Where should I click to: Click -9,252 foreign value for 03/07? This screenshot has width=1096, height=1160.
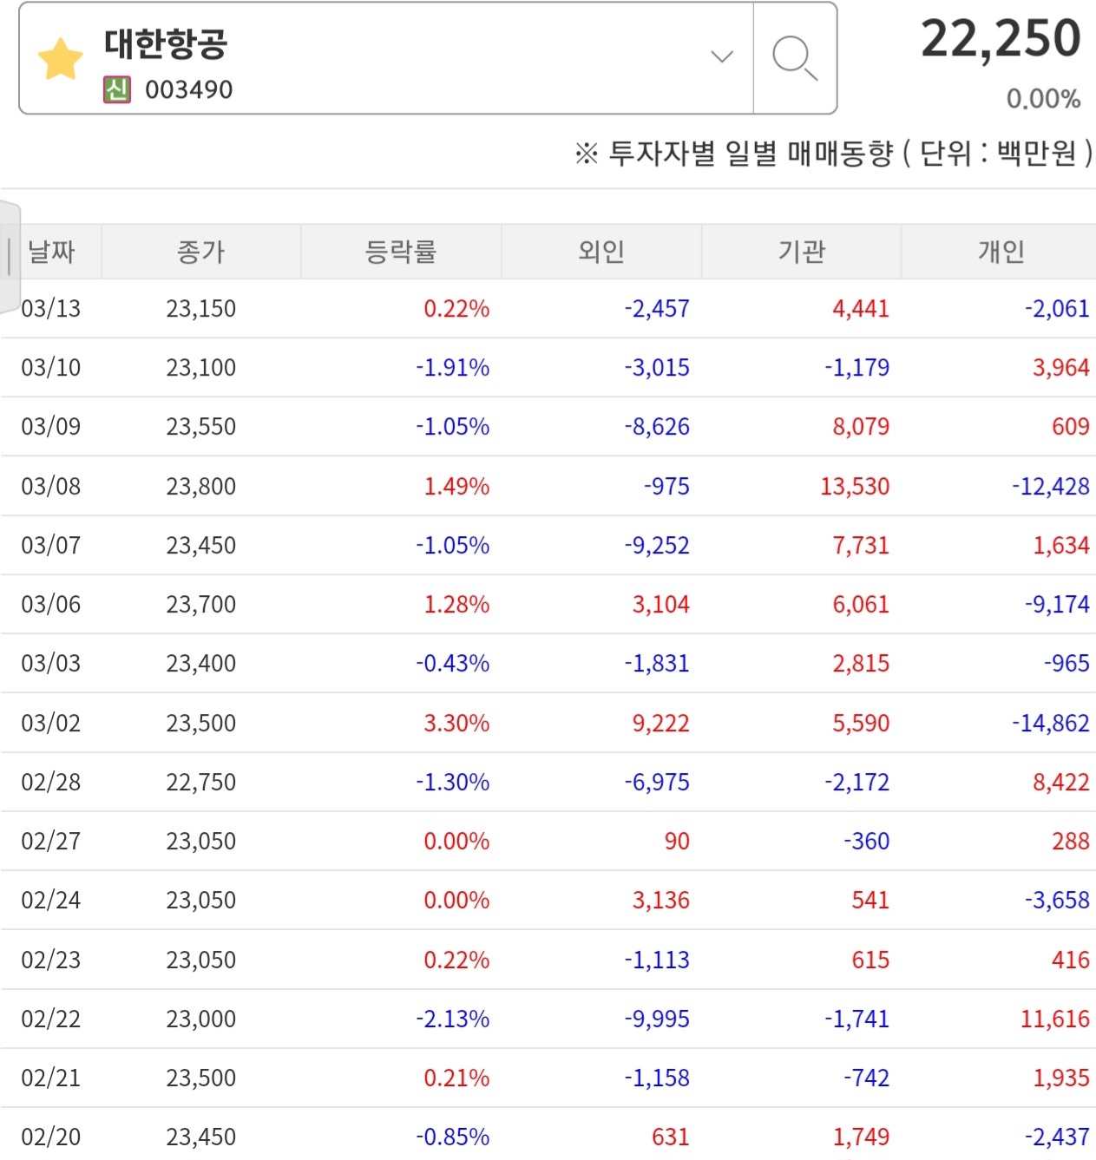pos(657,546)
